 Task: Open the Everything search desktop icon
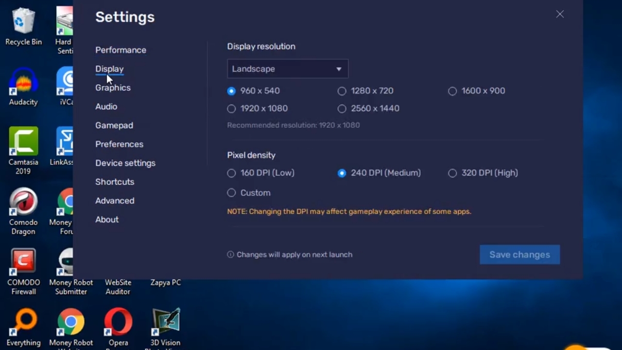click(x=23, y=323)
